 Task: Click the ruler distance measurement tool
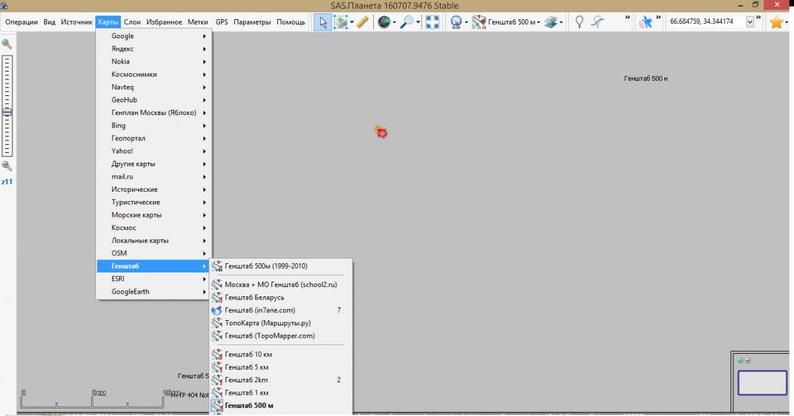point(362,22)
